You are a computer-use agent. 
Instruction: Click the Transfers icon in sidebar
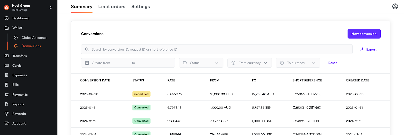[x=7, y=56]
